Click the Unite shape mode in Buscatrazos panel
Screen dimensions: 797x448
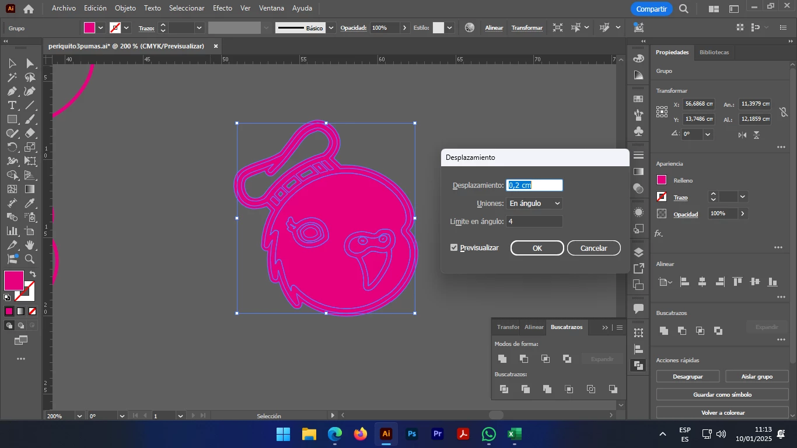tap(502, 359)
